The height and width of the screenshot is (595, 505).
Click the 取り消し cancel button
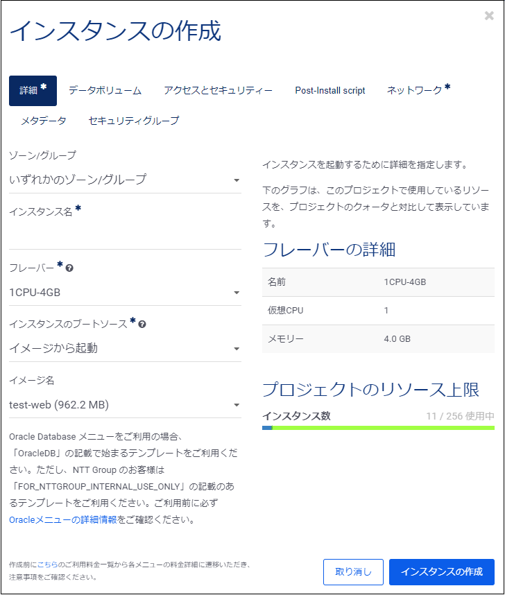[353, 572]
